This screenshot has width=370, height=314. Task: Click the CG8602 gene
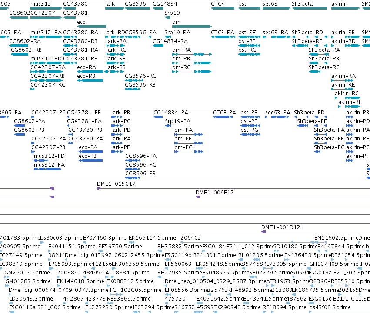(x=19, y=17)
